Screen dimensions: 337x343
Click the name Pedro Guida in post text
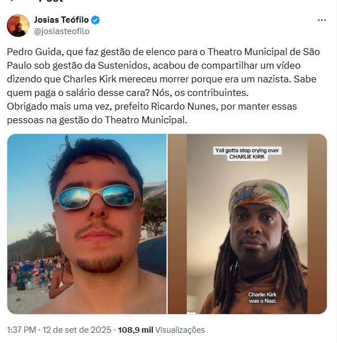tap(34, 52)
